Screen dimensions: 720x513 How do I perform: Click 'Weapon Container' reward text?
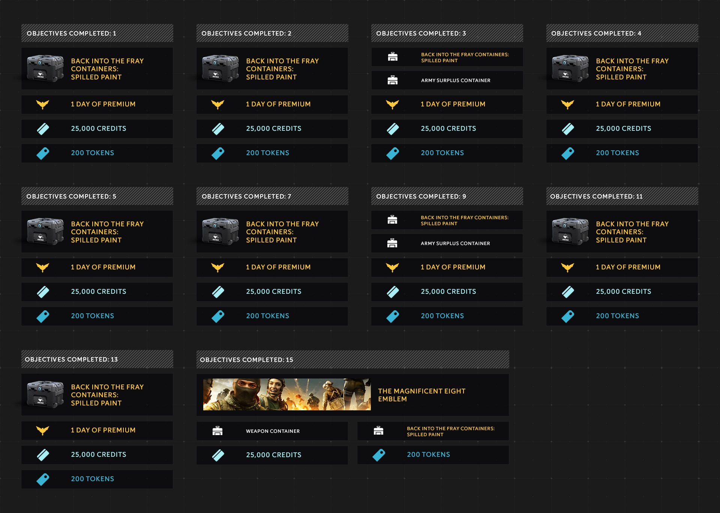(x=273, y=431)
